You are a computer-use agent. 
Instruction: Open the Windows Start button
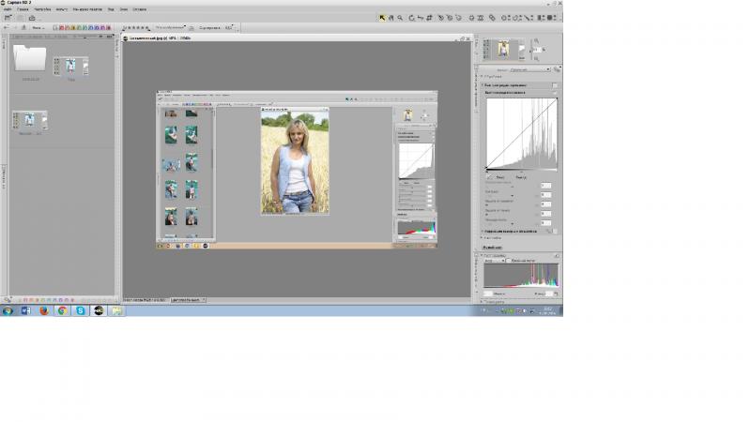(8, 310)
